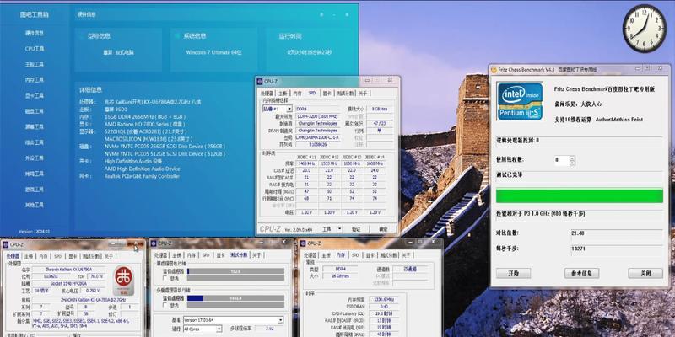
Task: Click the red Zhaoxin logo in CPU-Z
Action: pyautogui.click(x=123, y=281)
